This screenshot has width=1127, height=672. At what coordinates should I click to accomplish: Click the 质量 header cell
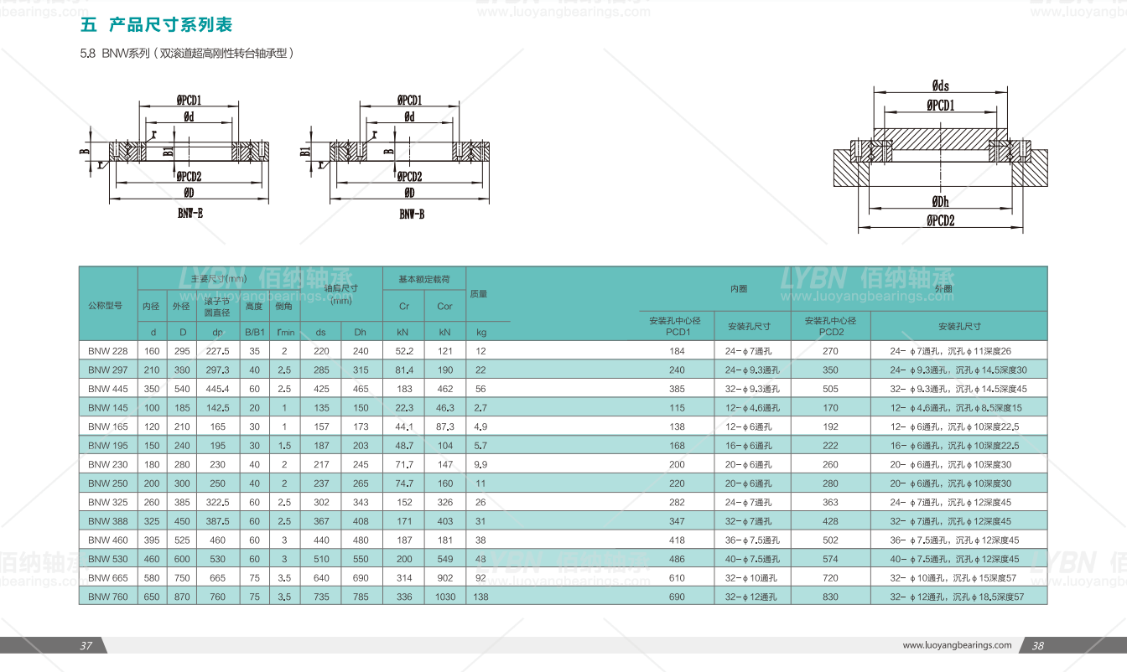(479, 294)
